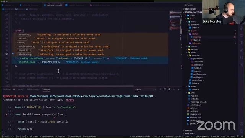This screenshot has width=245, height=138.
Task: Expand the Timeline section
Action: point(188,130)
